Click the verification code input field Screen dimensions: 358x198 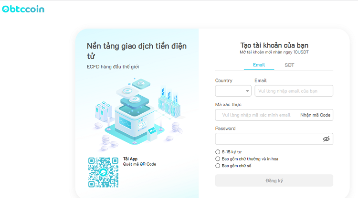(256, 115)
